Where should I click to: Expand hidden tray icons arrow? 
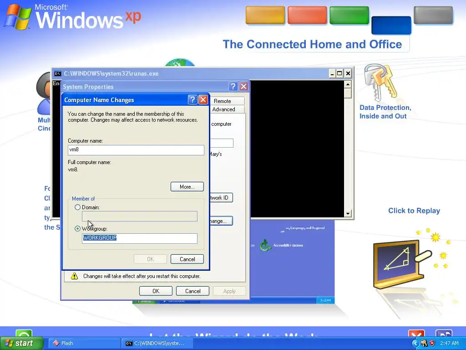415,343
